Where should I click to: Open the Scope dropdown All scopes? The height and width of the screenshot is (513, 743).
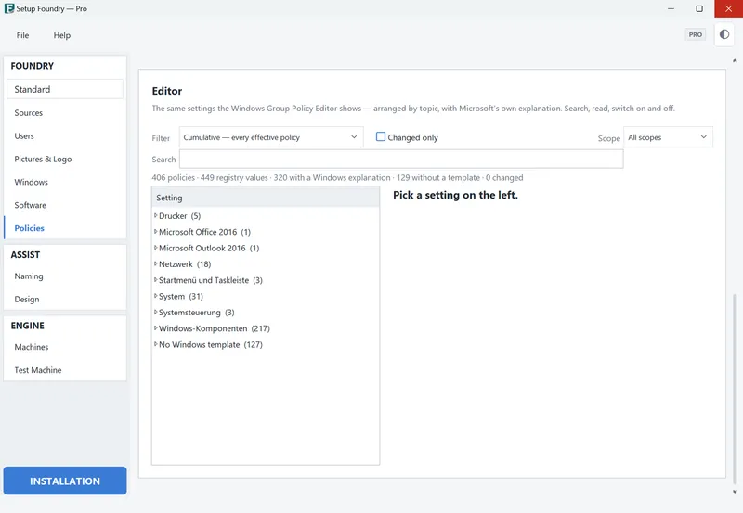point(668,137)
